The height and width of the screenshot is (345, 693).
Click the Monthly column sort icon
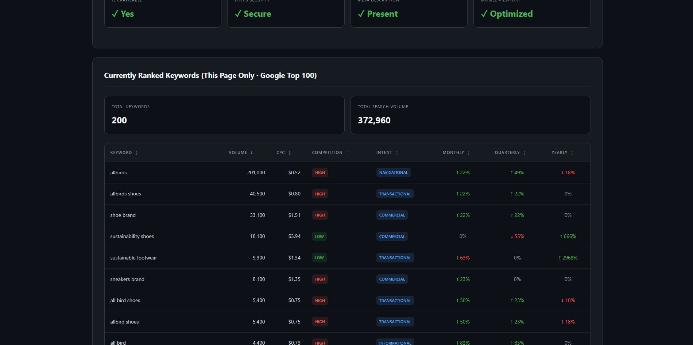coord(469,153)
